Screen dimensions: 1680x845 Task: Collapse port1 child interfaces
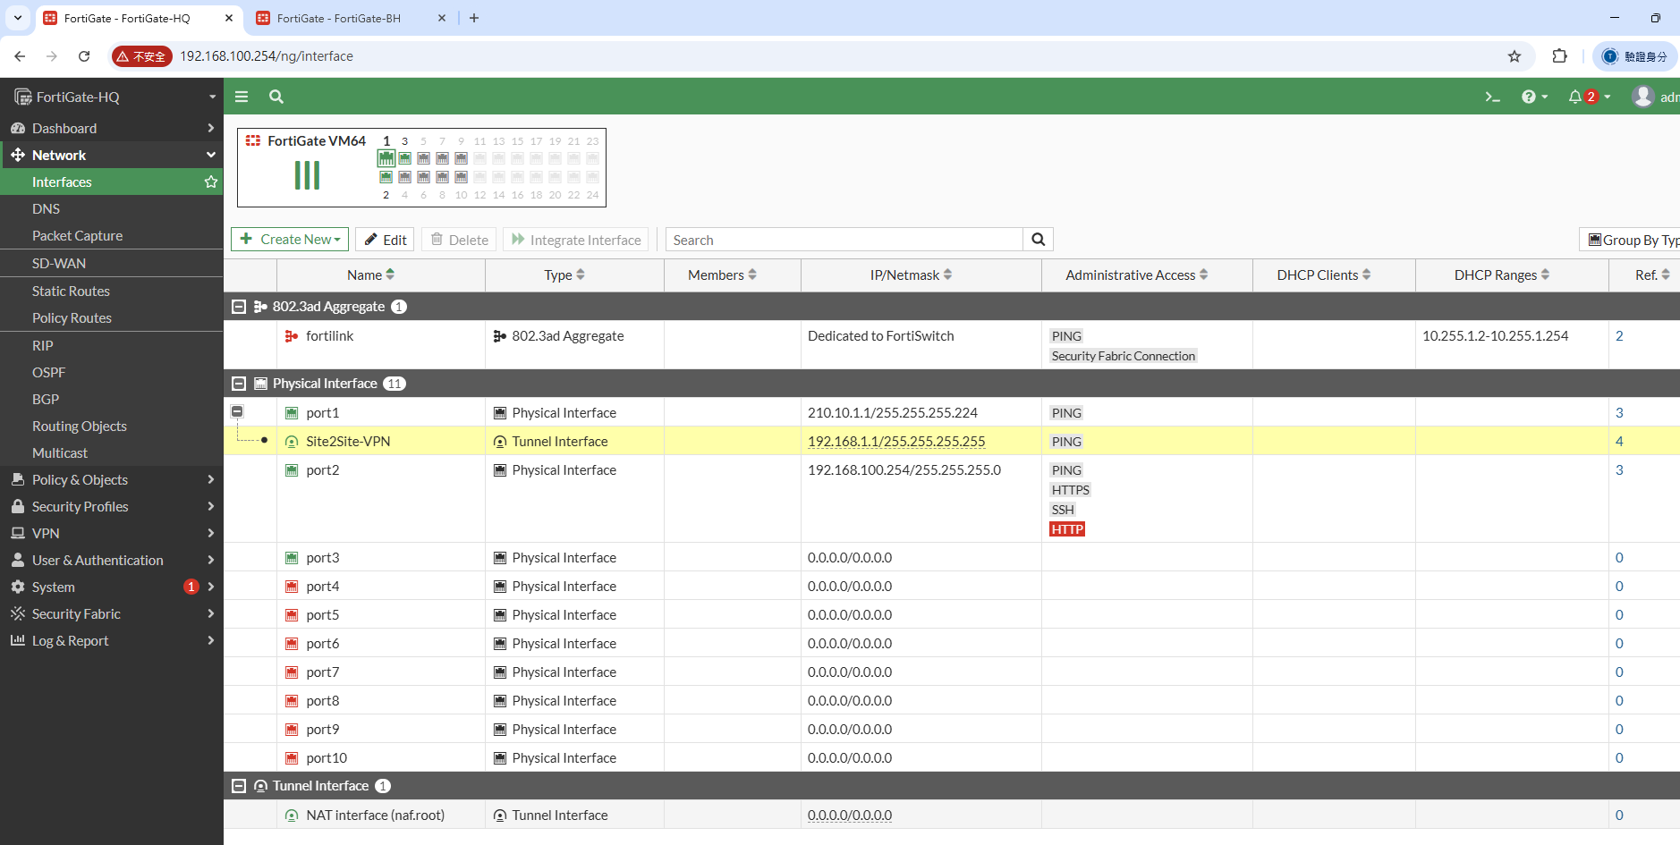pos(237,411)
